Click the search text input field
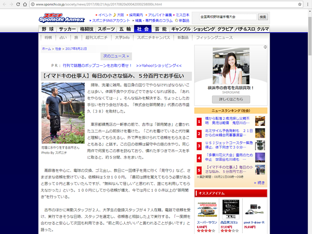Image resolution: width=312 pixels, height=234 pixels. pyautogui.click(x=227, y=17)
